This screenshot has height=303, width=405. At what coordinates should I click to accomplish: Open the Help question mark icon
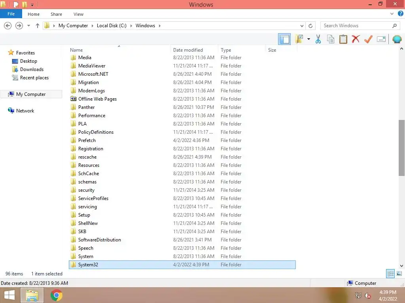tap(400, 14)
